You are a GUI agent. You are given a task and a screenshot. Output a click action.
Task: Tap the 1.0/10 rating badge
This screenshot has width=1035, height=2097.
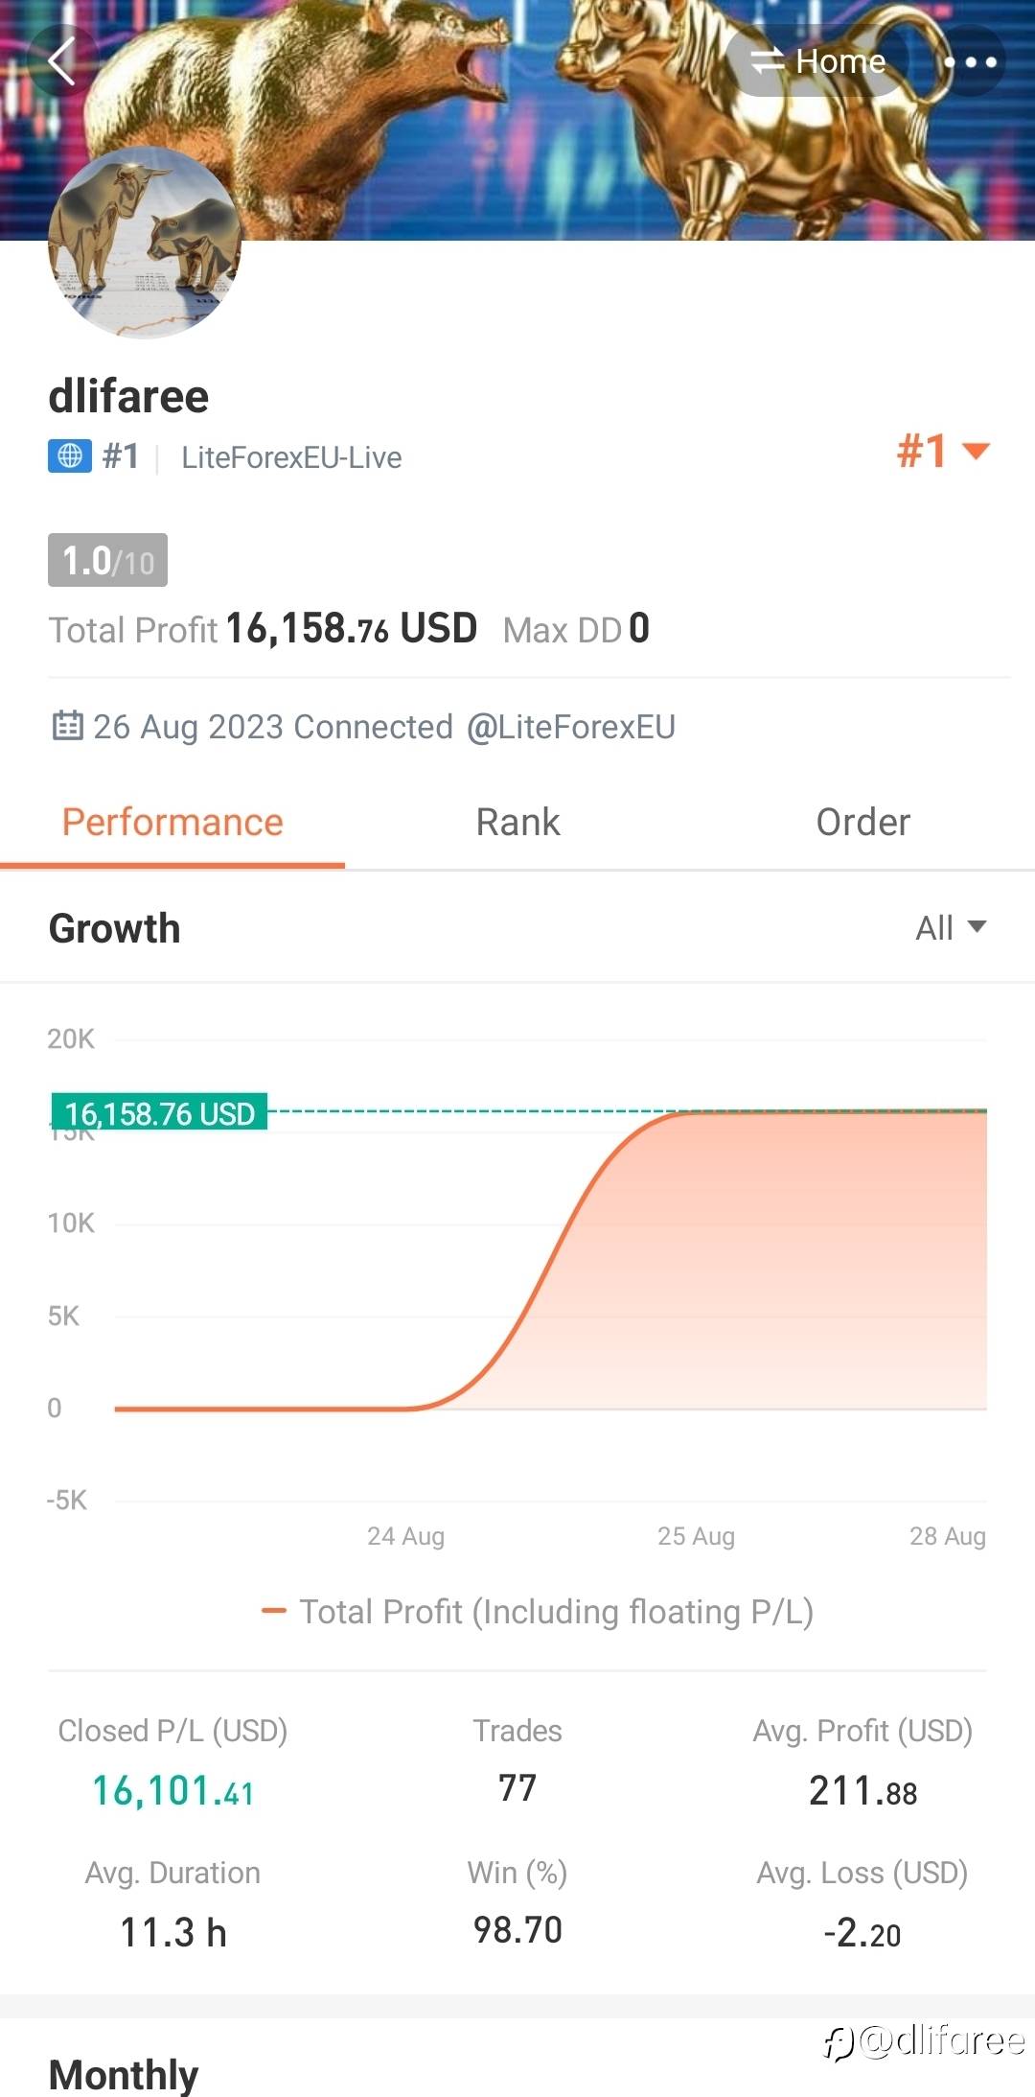tap(107, 560)
